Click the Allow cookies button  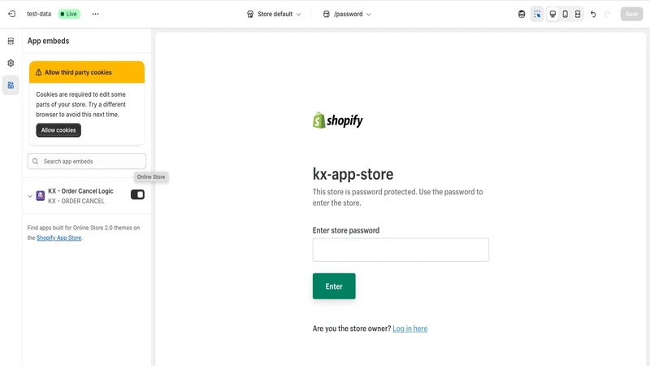click(58, 130)
